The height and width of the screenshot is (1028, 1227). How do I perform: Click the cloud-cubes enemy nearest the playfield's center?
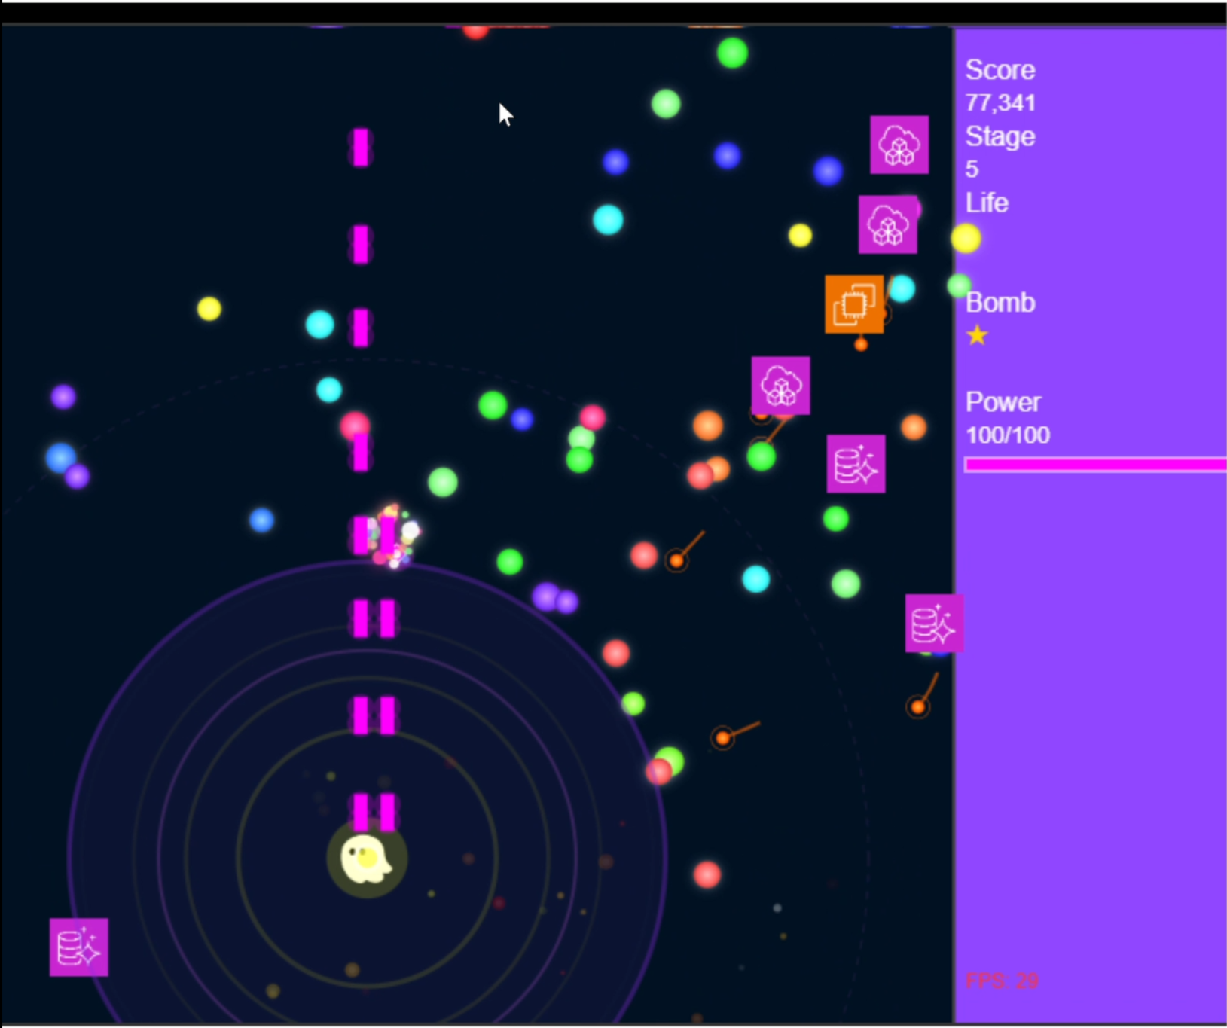click(x=781, y=386)
